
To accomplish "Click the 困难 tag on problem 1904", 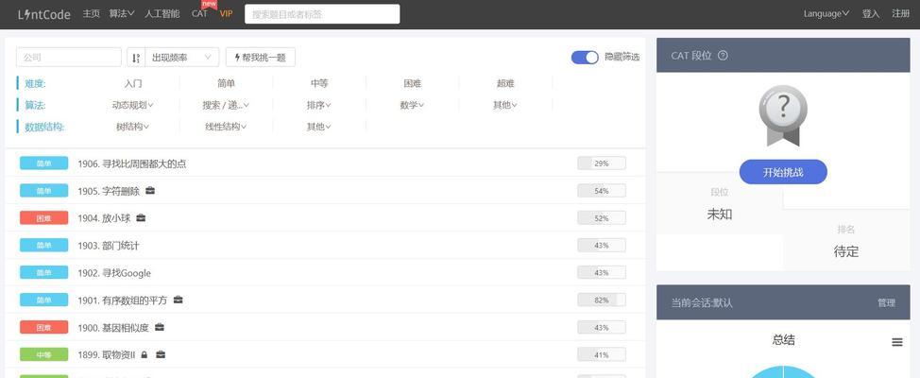I will [x=44, y=217].
